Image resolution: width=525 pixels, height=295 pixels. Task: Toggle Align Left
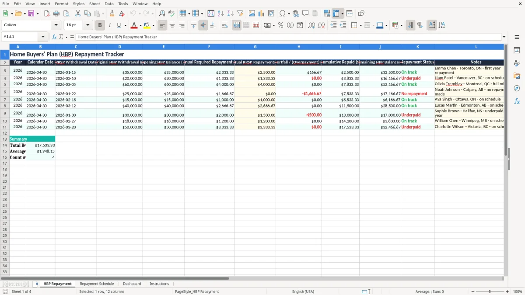coord(163,25)
